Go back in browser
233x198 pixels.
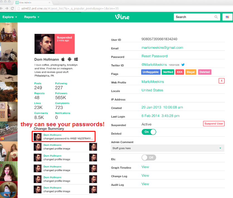point(2,8)
